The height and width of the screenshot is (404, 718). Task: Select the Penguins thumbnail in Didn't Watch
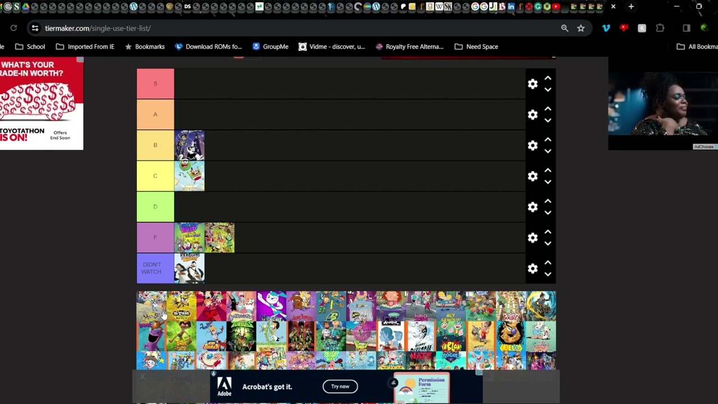point(190,268)
